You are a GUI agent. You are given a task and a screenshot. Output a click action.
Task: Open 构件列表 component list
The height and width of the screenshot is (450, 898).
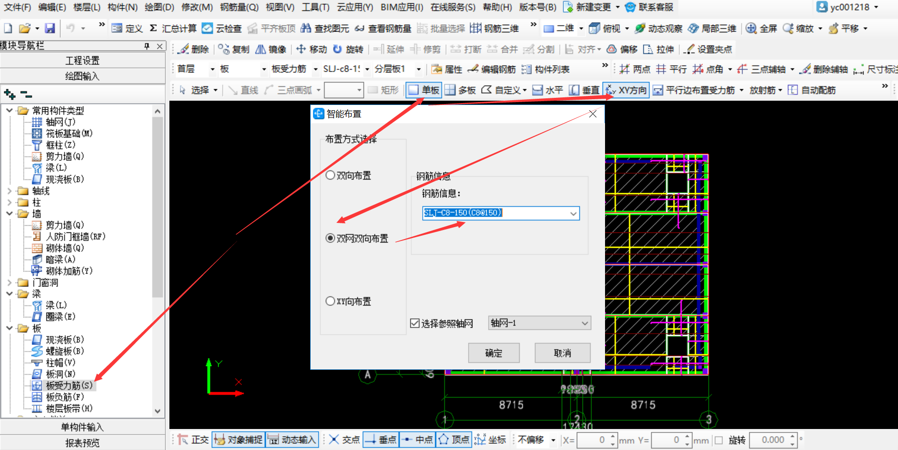coord(545,69)
